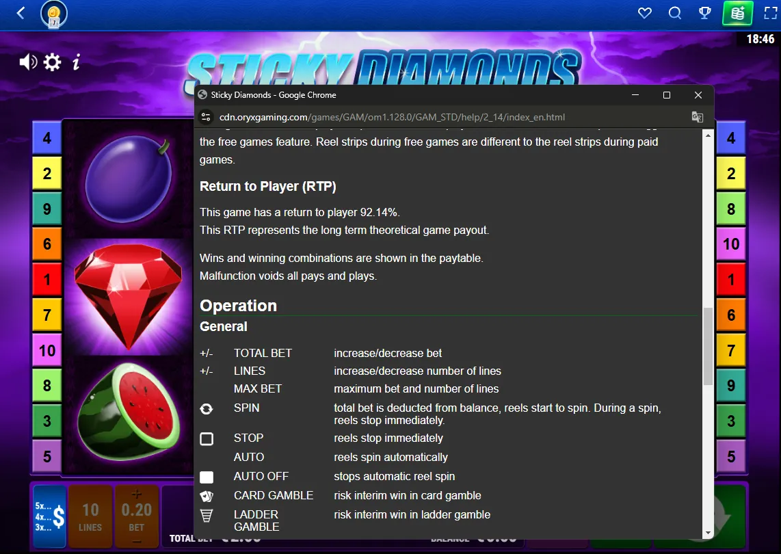Click the SPIN circular arrows icon in help
Screen dimensions: 781x554
coord(207,409)
